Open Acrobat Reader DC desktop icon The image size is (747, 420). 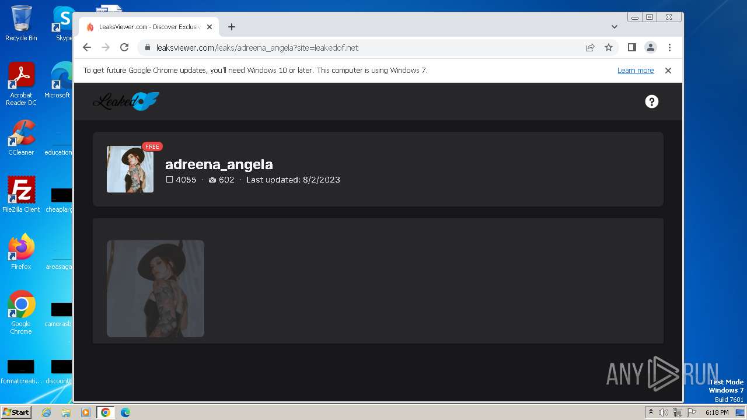21,84
